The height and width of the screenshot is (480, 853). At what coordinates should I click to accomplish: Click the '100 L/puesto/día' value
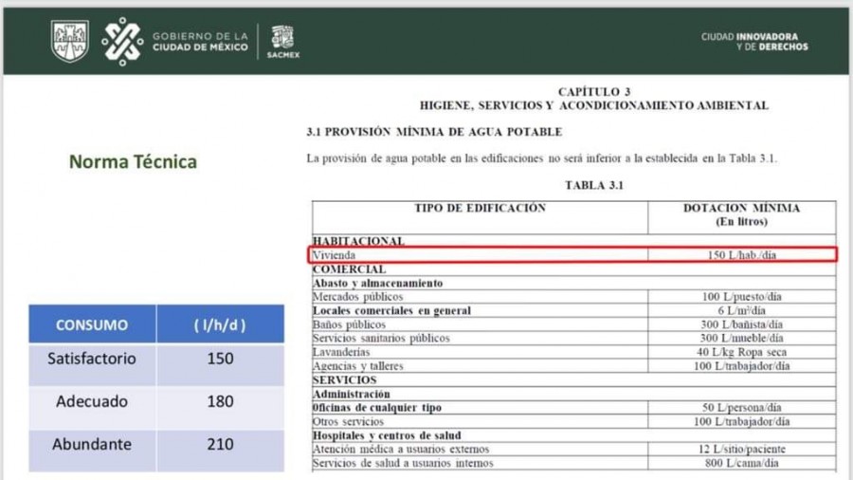(x=741, y=297)
